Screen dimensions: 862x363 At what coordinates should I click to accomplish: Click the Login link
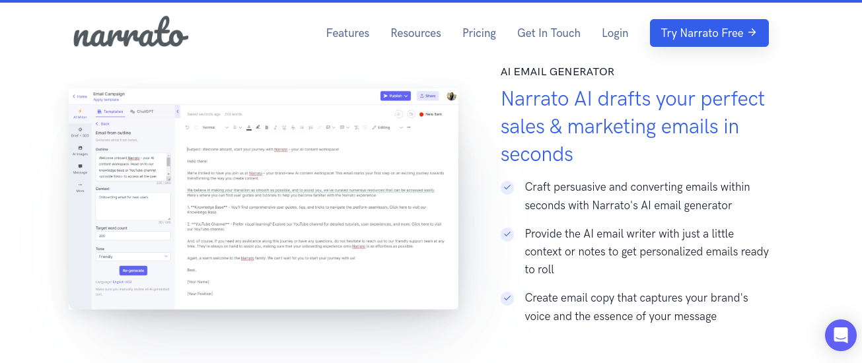[x=615, y=33]
